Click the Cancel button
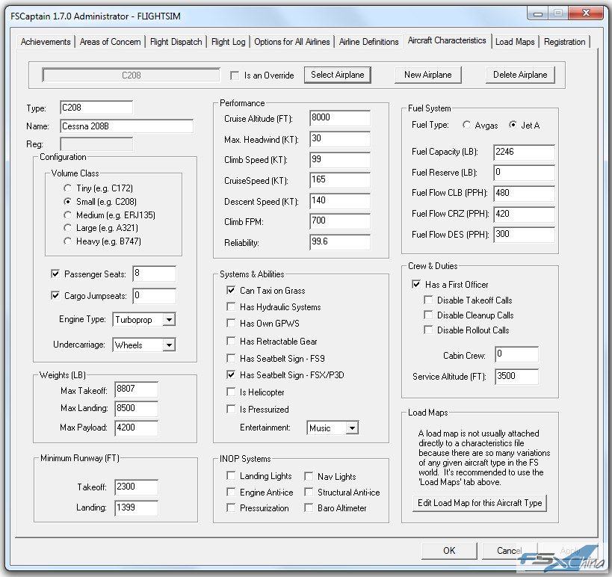612x577 pixels. 510,550
